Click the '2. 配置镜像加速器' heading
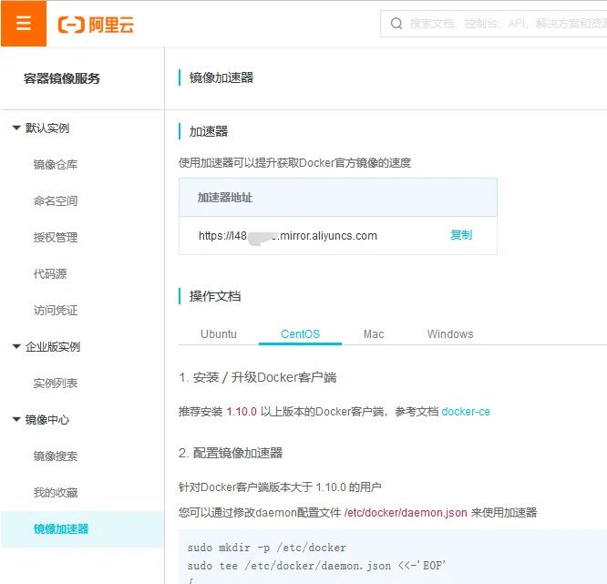 tap(231, 453)
